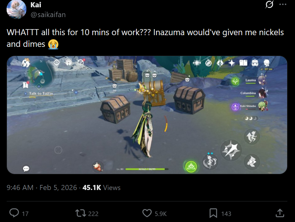Share the tweet via upload icon
The width and height of the screenshot is (295, 222).
point(280,213)
